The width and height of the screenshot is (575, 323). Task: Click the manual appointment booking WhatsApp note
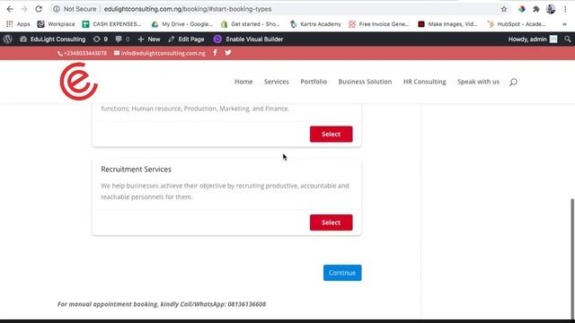[x=162, y=304]
